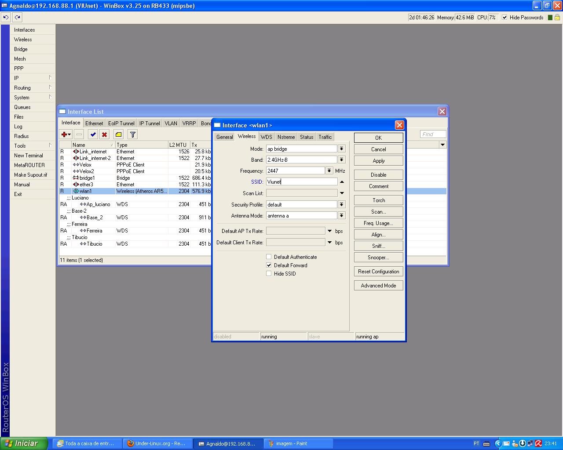Switch to the WDS tab
The image size is (563, 450).
[267, 137]
